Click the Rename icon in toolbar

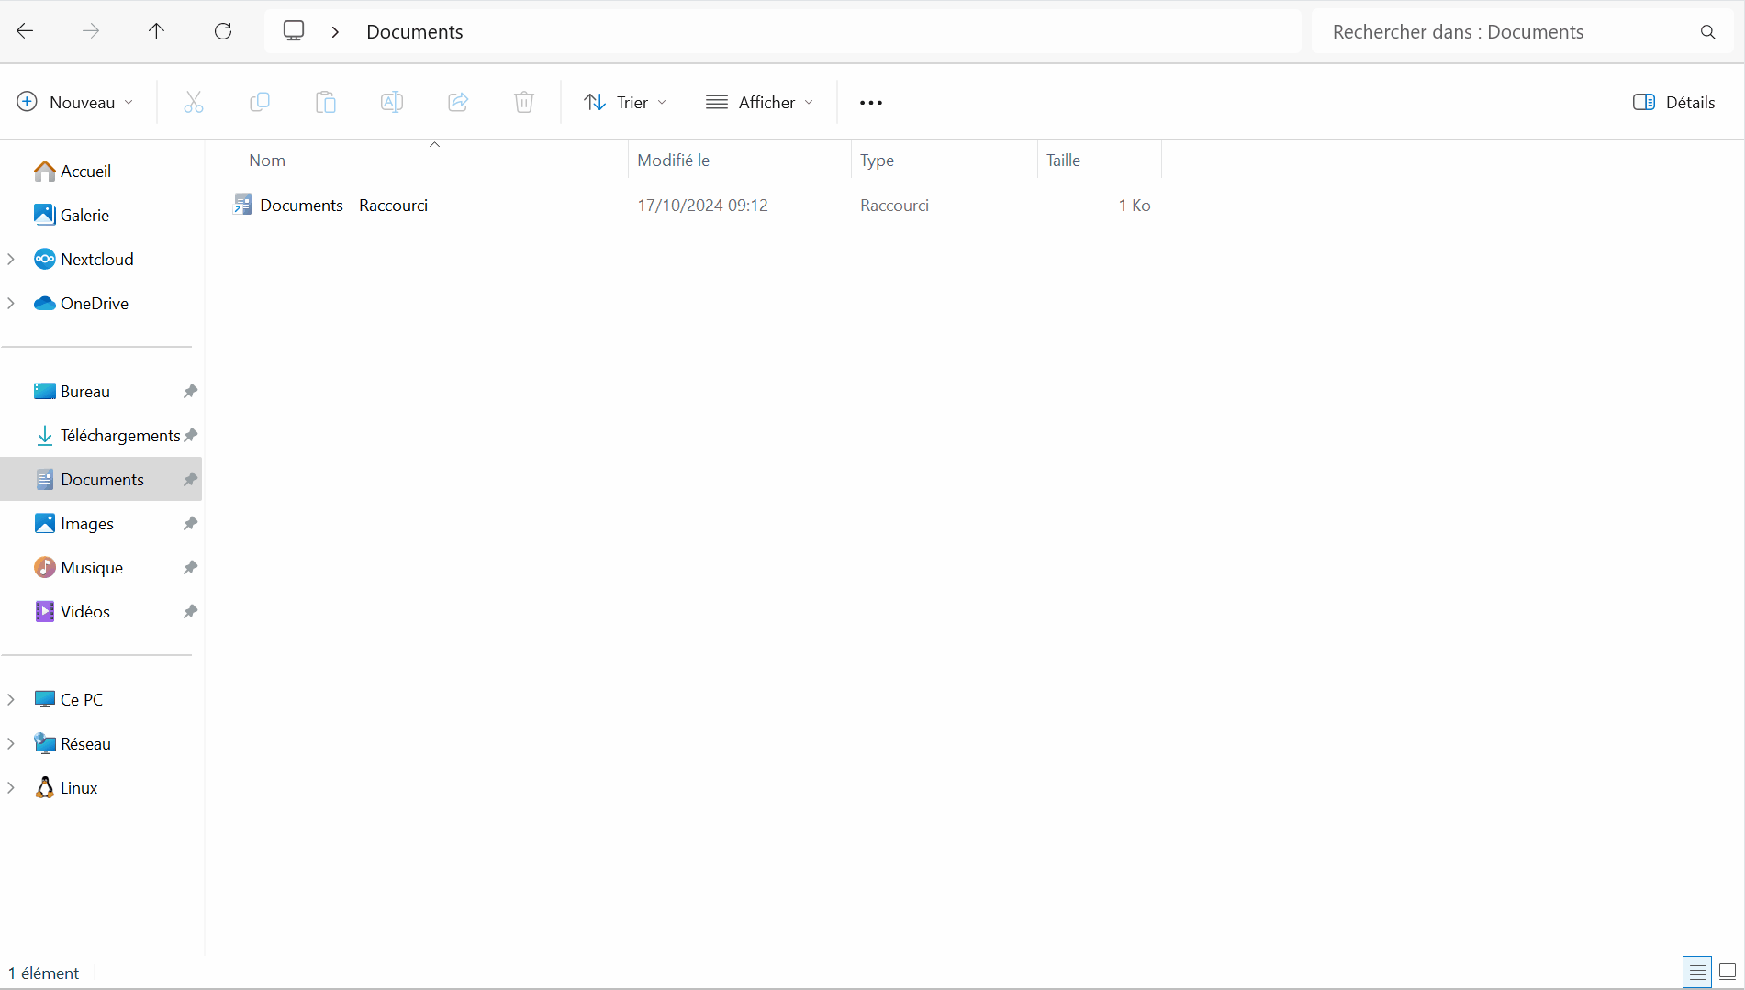coord(392,102)
